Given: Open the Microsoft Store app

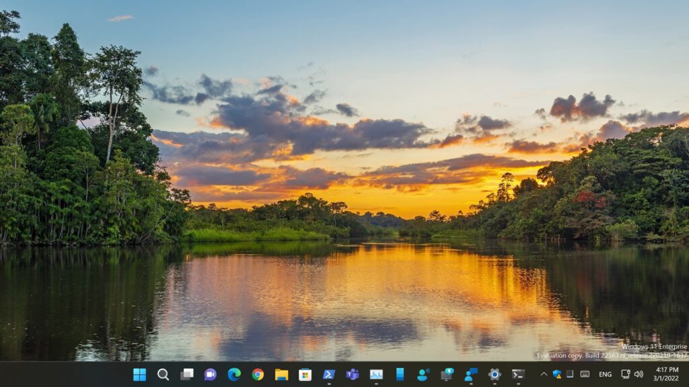Looking at the screenshot, I should 305,374.
